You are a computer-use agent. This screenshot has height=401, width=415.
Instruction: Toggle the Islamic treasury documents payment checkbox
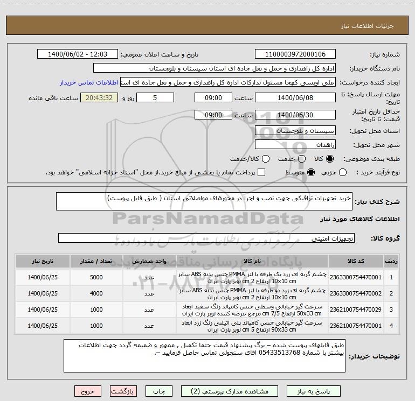click(x=261, y=173)
